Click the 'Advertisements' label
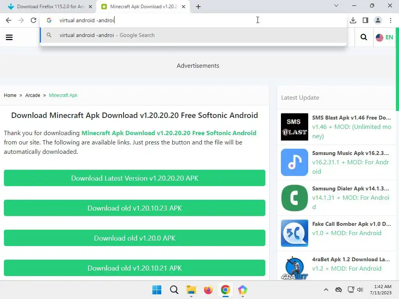The height and width of the screenshot is (299, 399). [198, 65]
